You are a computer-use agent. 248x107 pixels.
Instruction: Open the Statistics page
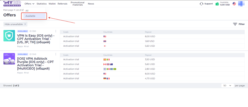coord(42,4)
